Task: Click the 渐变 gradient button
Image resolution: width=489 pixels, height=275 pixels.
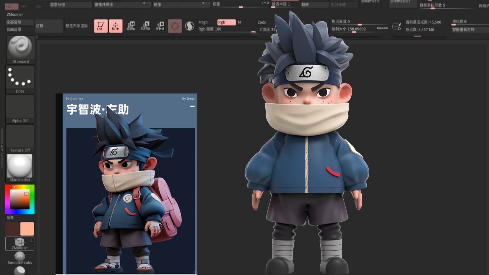Action: pos(10,217)
